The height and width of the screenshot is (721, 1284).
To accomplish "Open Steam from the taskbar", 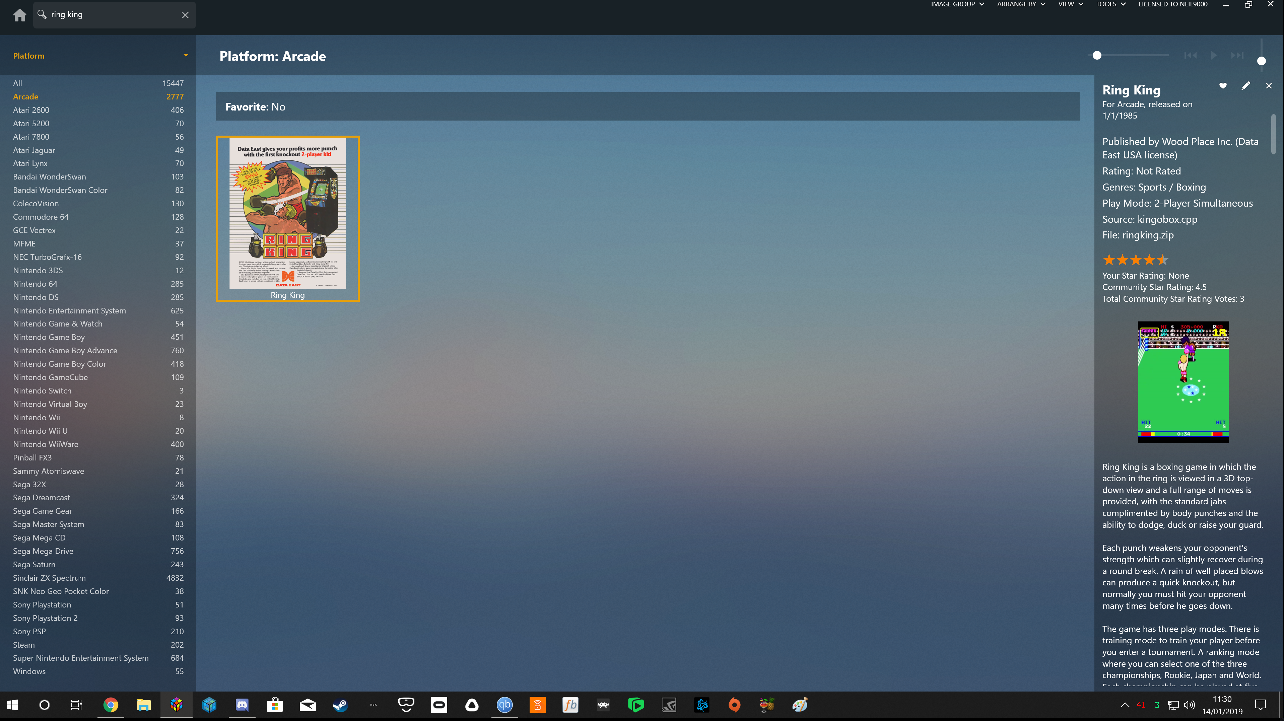I will 340,705.
